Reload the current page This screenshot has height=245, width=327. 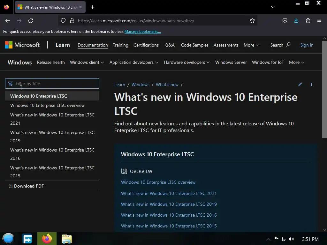click(31, 21)
